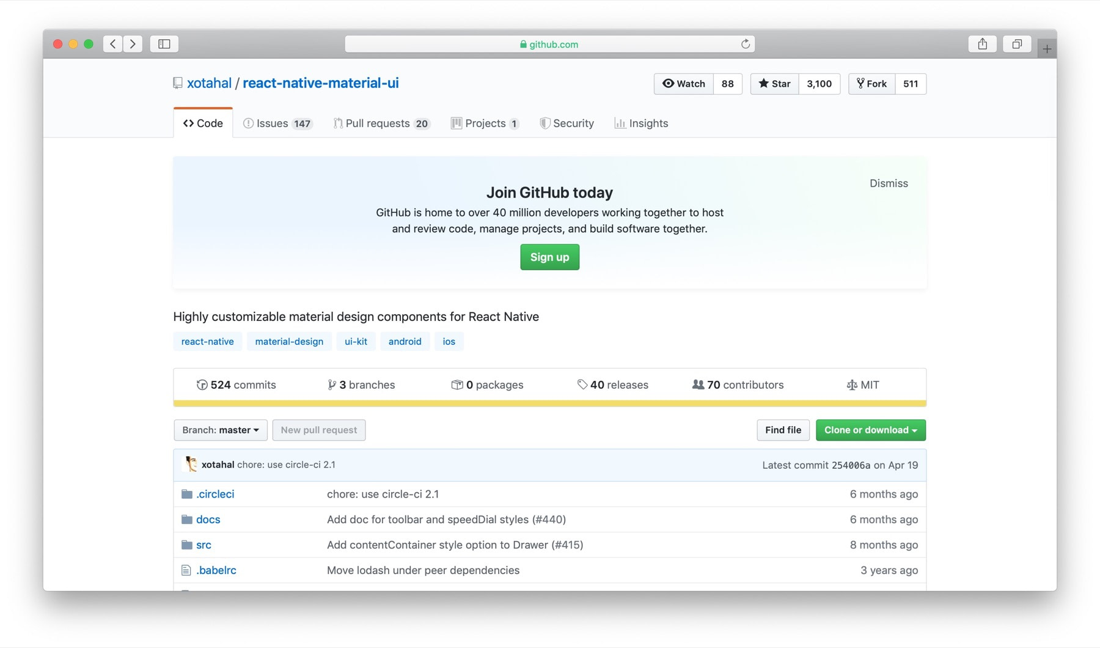The width and height of the screenshot is (1100, 648).
Task: View the 3,100 stargazers count
Action: [x=819, y=84]
